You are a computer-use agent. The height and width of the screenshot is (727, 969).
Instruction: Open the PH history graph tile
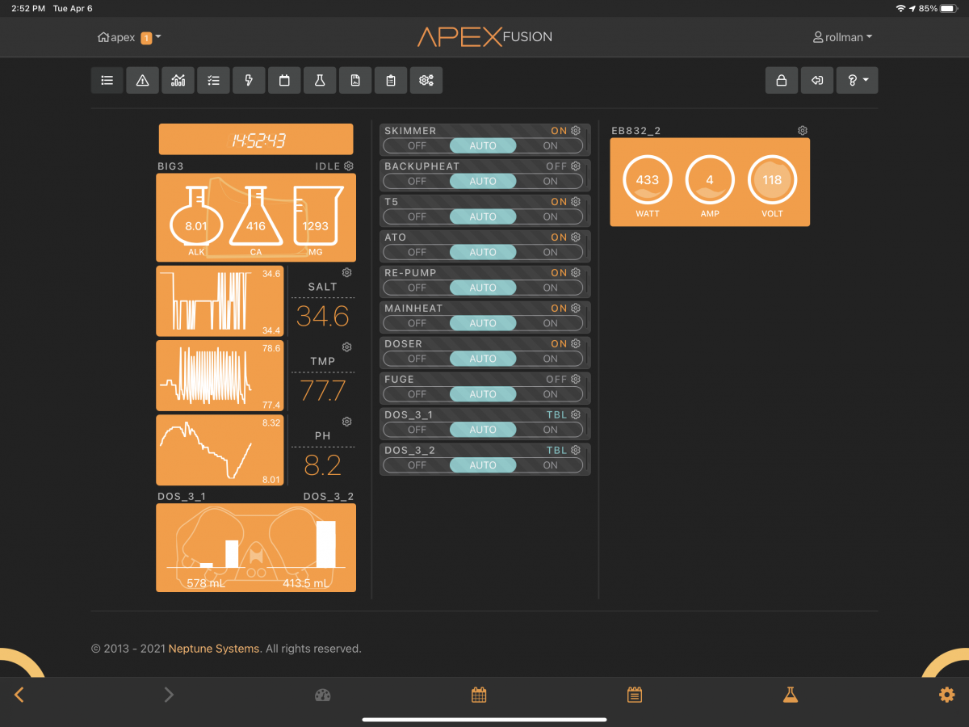(x=220, y=450)
